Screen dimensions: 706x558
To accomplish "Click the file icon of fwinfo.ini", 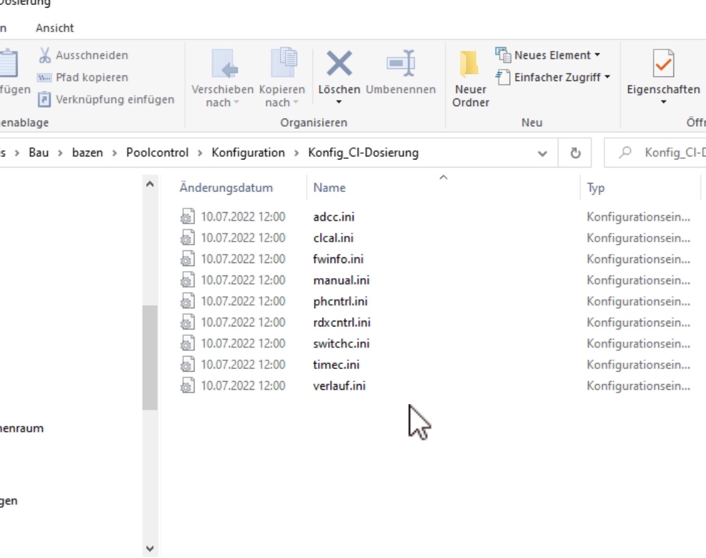I will coord(187,259).
